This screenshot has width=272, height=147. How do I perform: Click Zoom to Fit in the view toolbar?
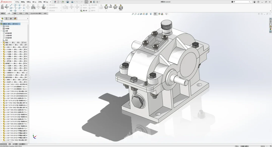[x=133, y=14]
